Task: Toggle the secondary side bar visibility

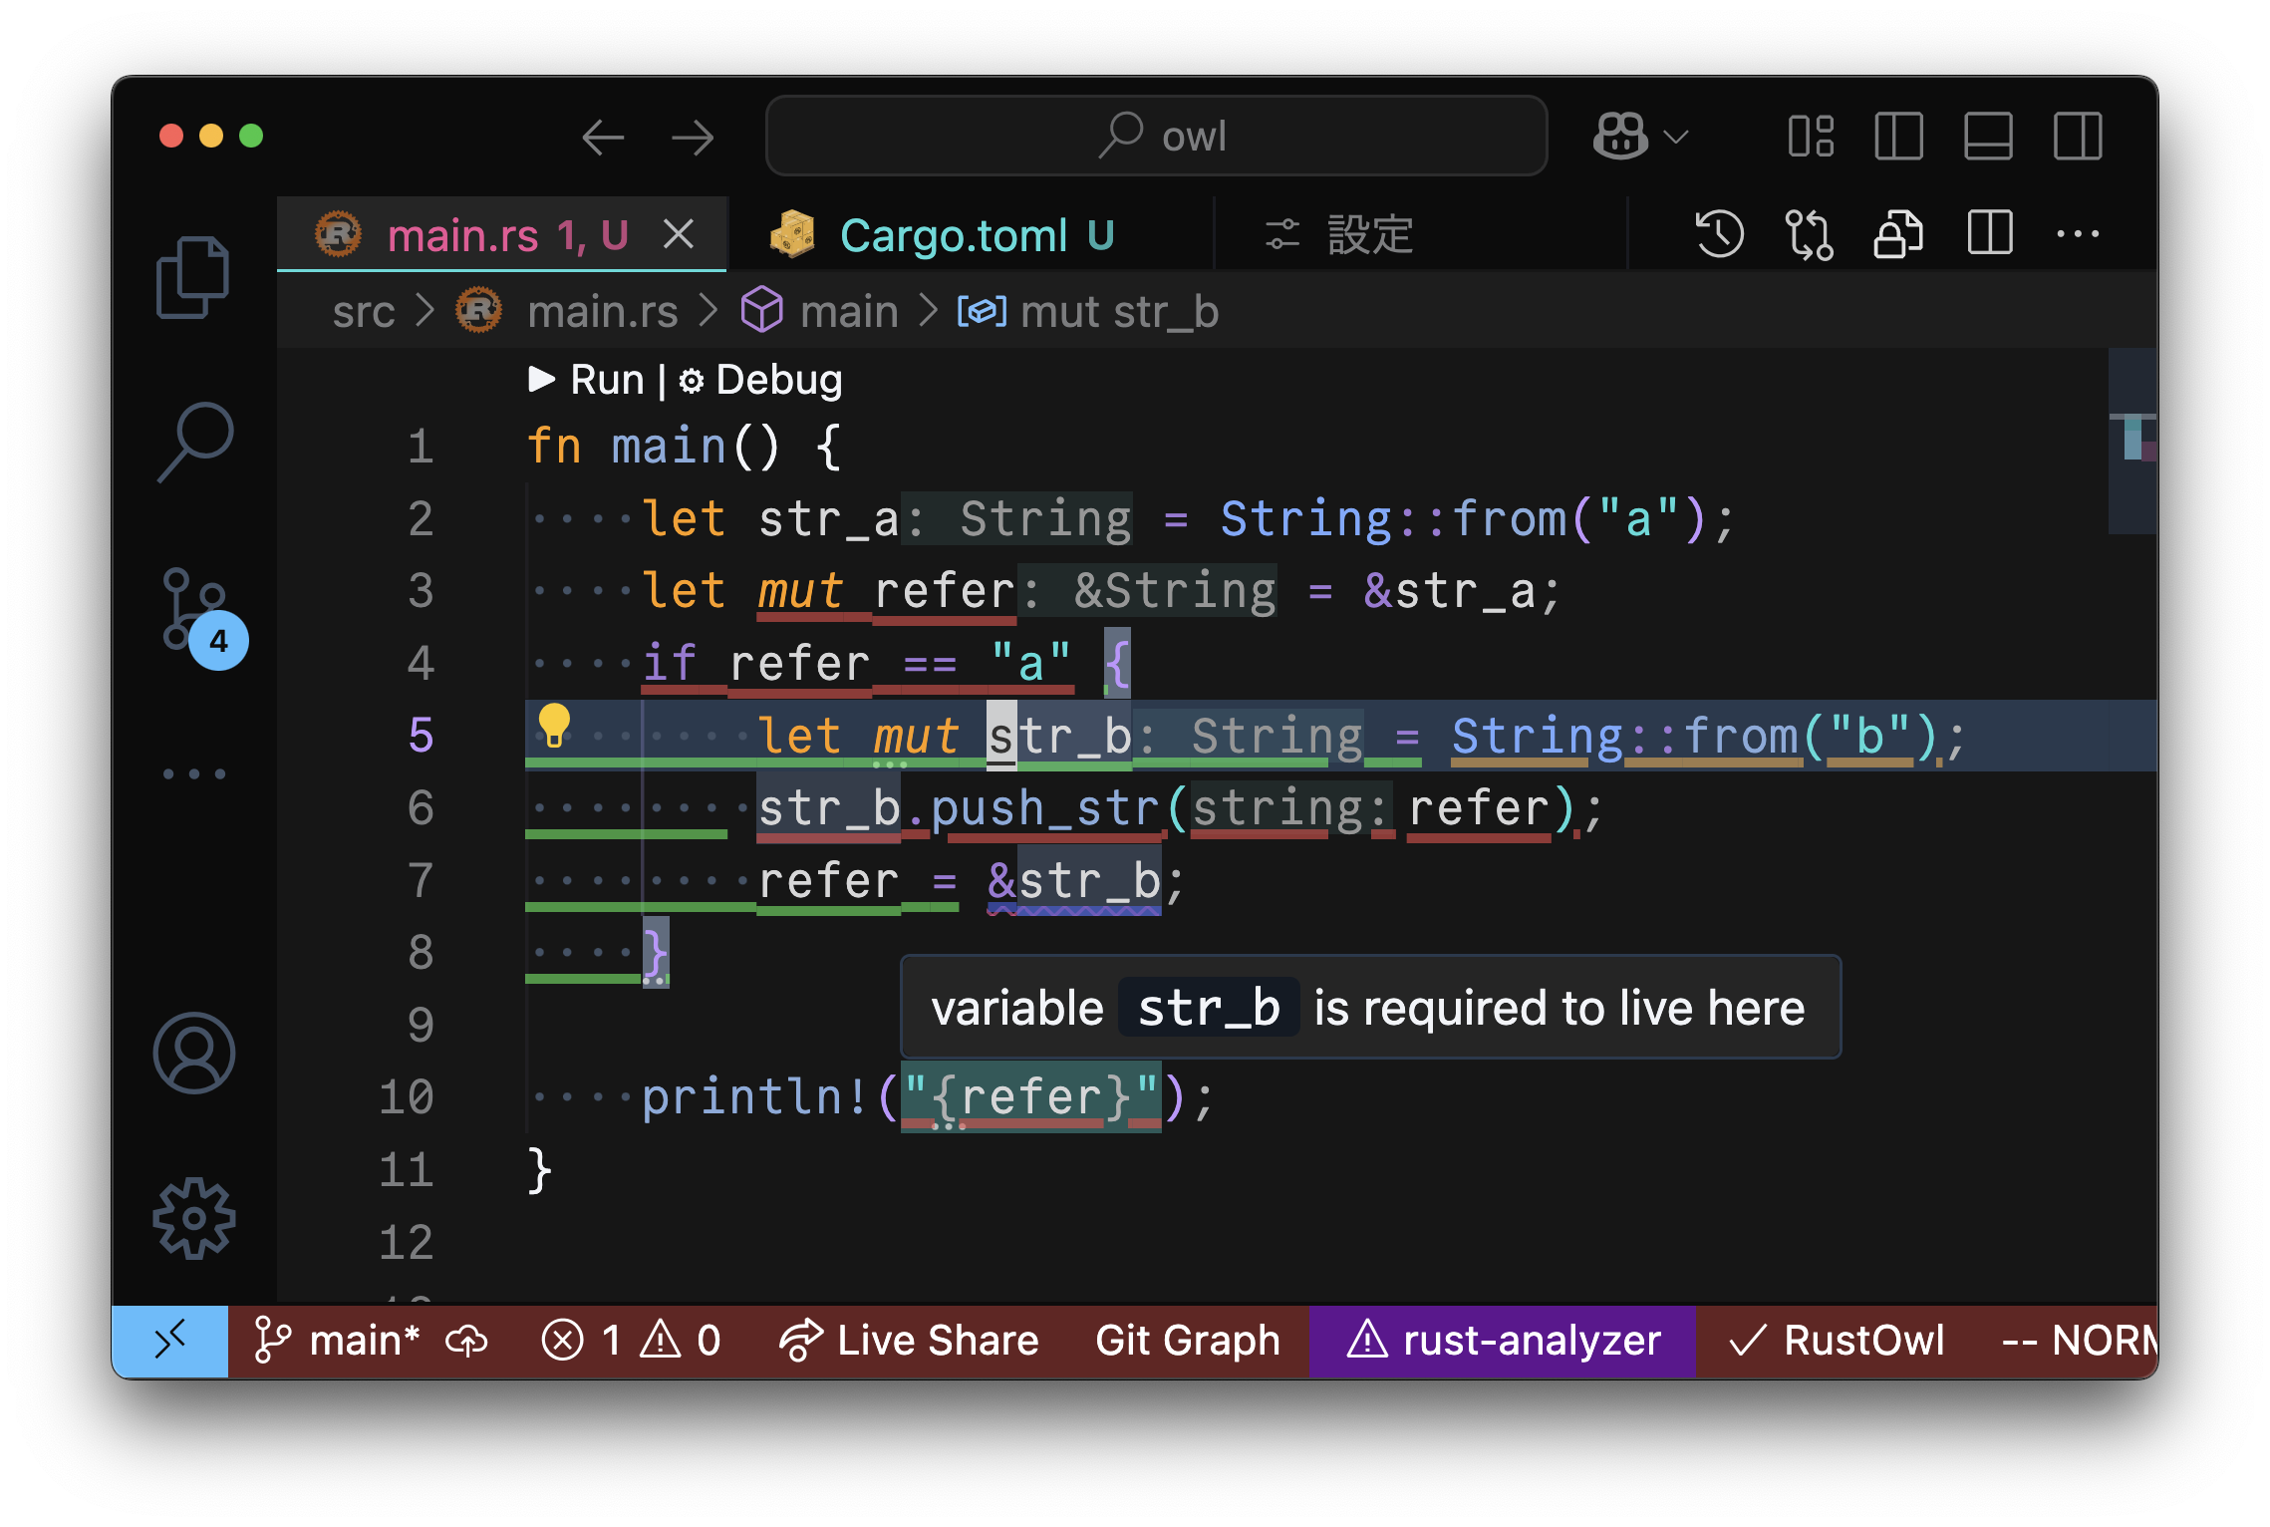Action: coord(2078,137)
